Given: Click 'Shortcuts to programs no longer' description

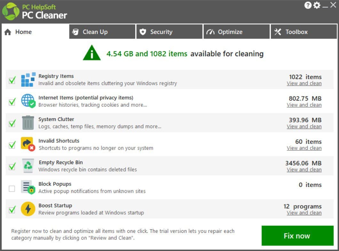Looking at the screenshot, I should click(96, 148).
